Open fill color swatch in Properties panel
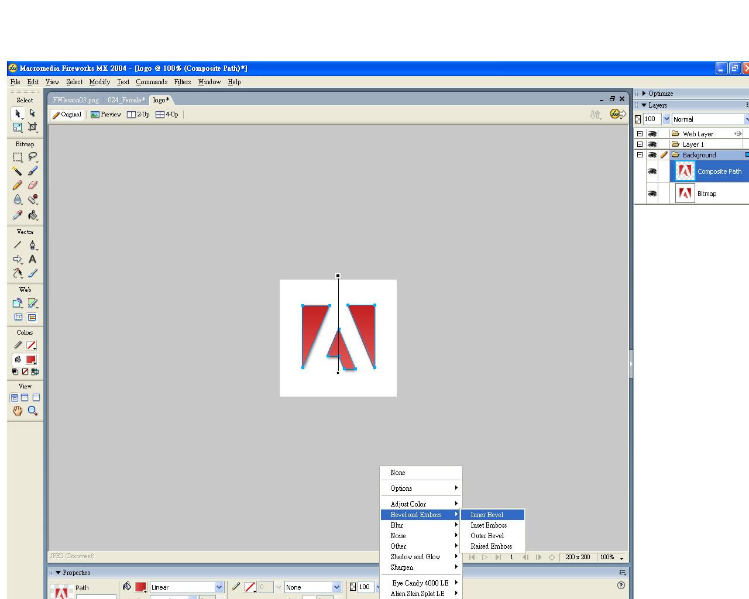 click(140, 587)
